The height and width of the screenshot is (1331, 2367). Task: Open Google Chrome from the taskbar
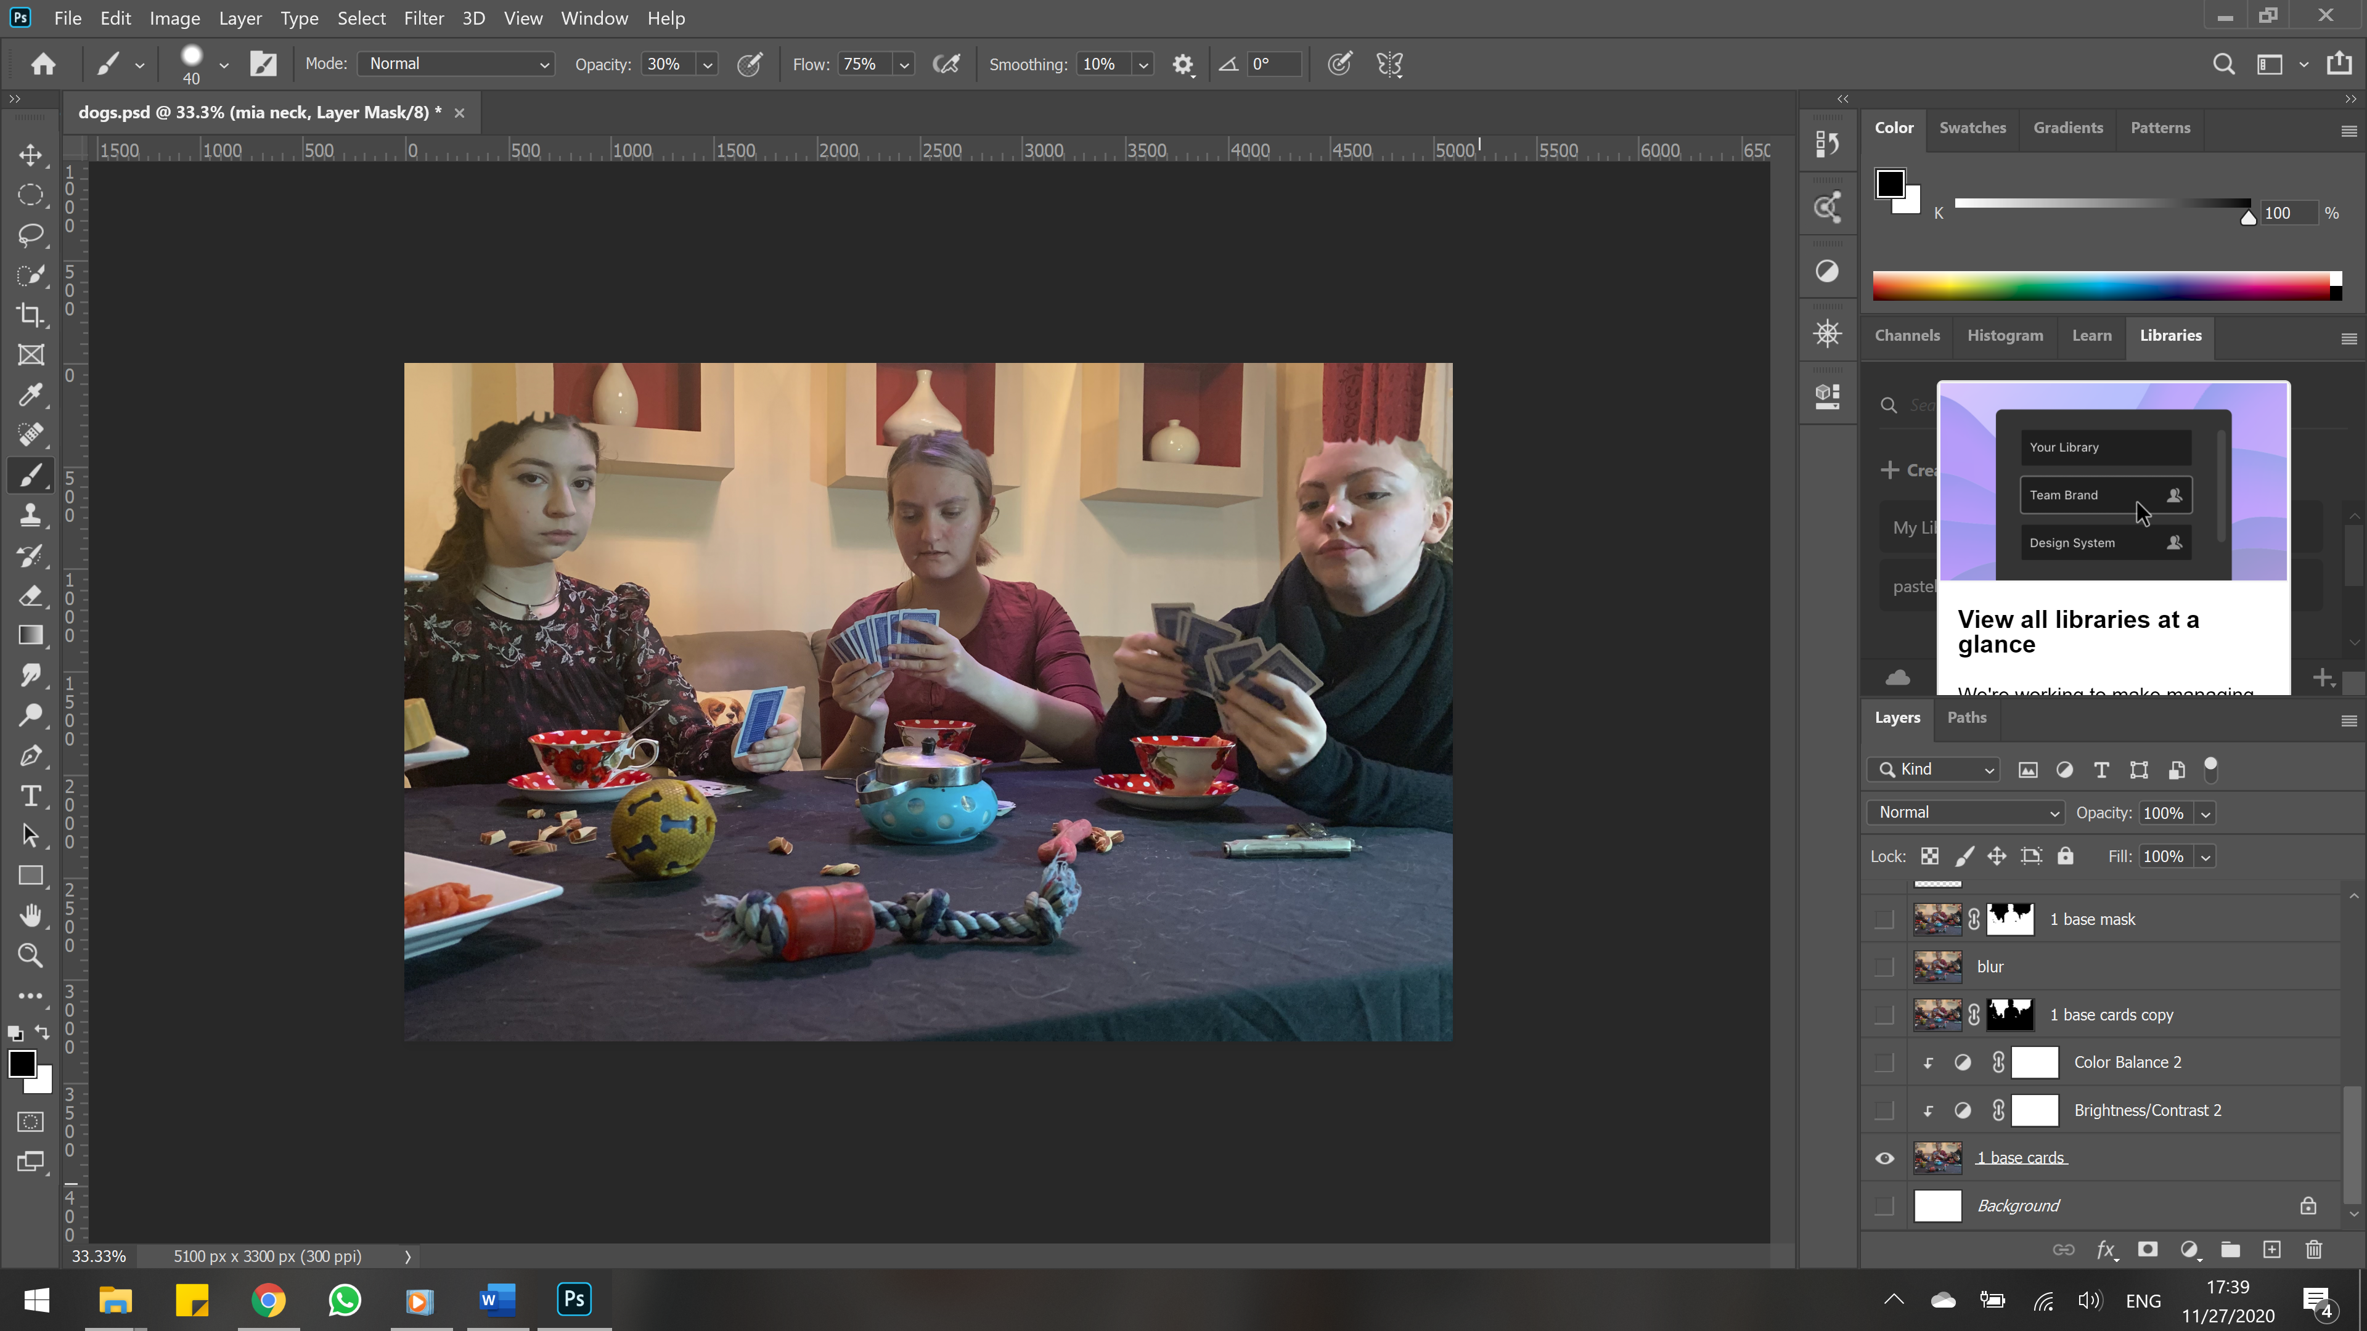pyautogui.click(x=268, y=1300)
